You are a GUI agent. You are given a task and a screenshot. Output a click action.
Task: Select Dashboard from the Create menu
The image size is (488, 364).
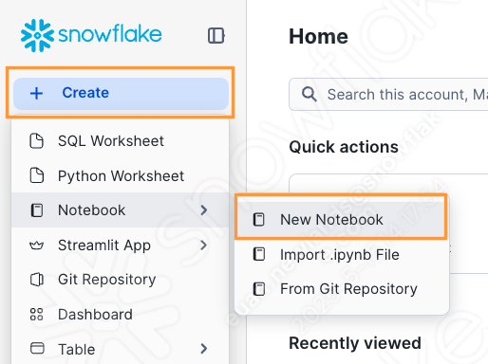pos(121,315)
